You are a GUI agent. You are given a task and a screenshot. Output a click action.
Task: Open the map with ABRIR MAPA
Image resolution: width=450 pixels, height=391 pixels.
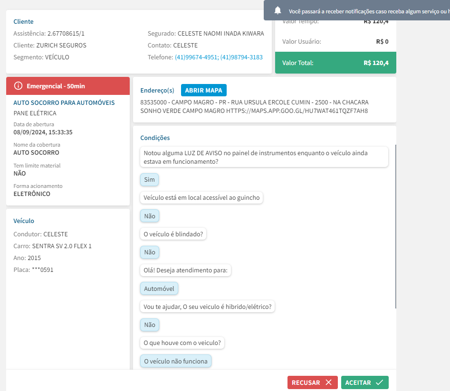pos(204,90)
